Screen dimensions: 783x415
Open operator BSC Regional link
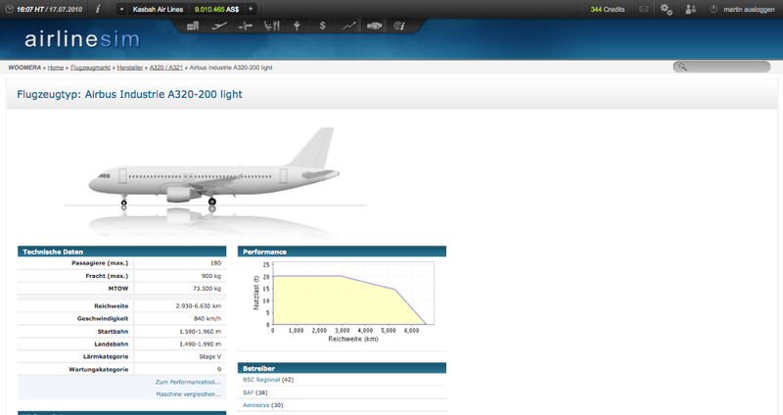261,380
